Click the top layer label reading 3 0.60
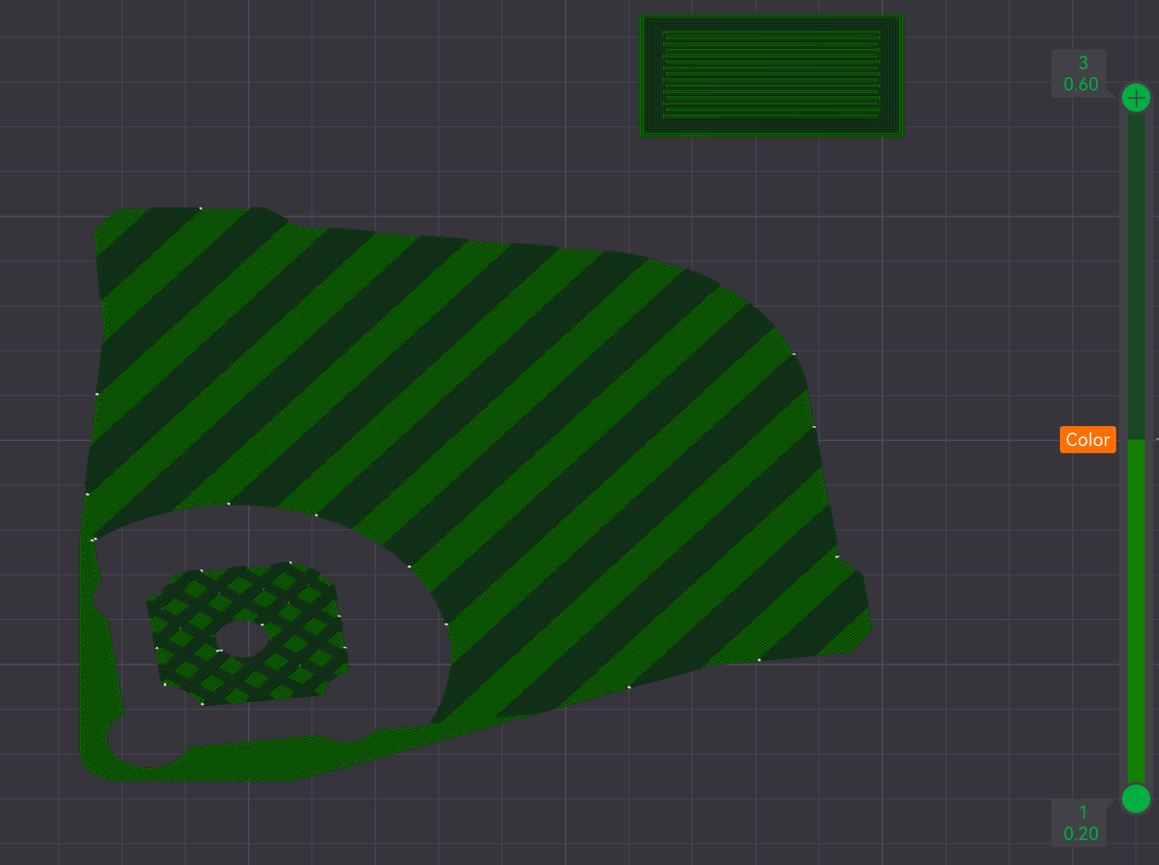The width and height of the screenshot is (1159, 865). (x=1079, y=73)
